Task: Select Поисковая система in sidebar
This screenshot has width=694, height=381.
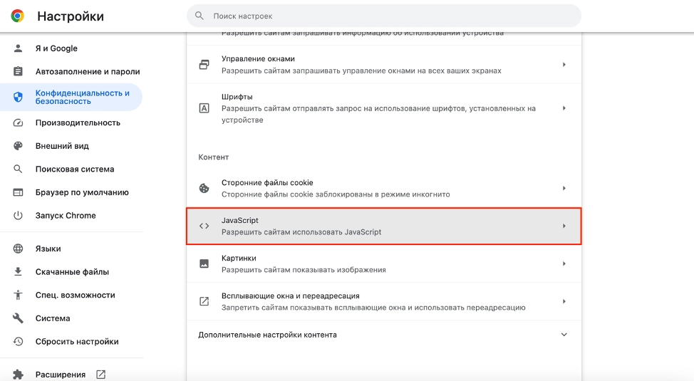Action: 75,169
